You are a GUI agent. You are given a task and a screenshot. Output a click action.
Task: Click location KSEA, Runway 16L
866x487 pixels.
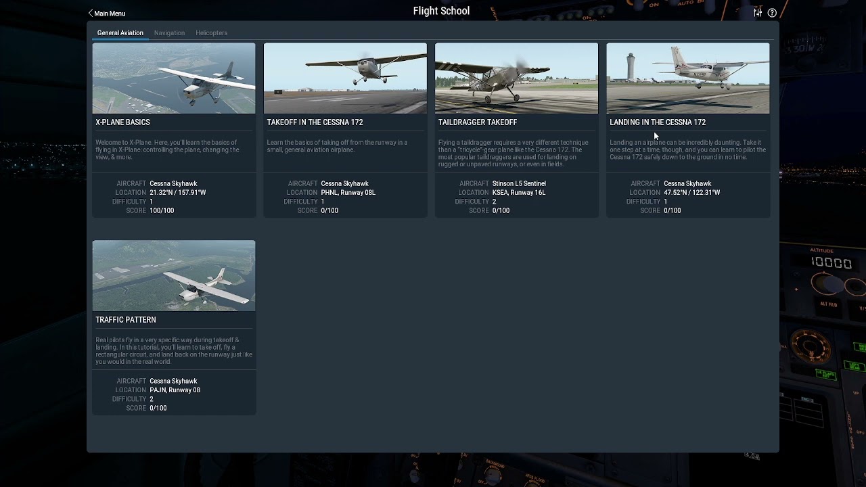tap(519, 193)
